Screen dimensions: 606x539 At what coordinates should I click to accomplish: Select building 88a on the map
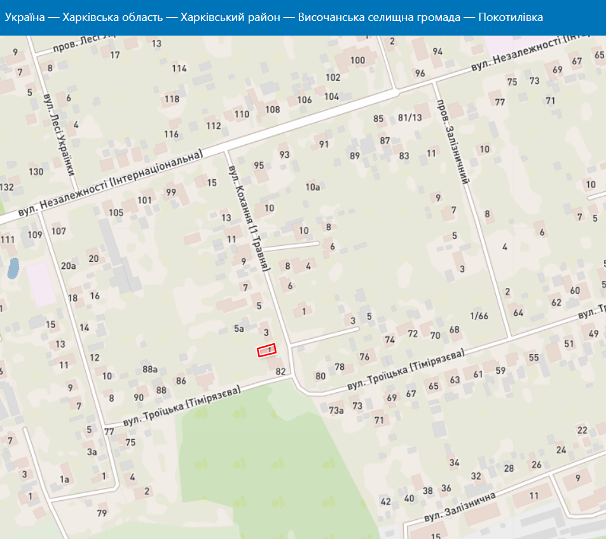(150, 369)
